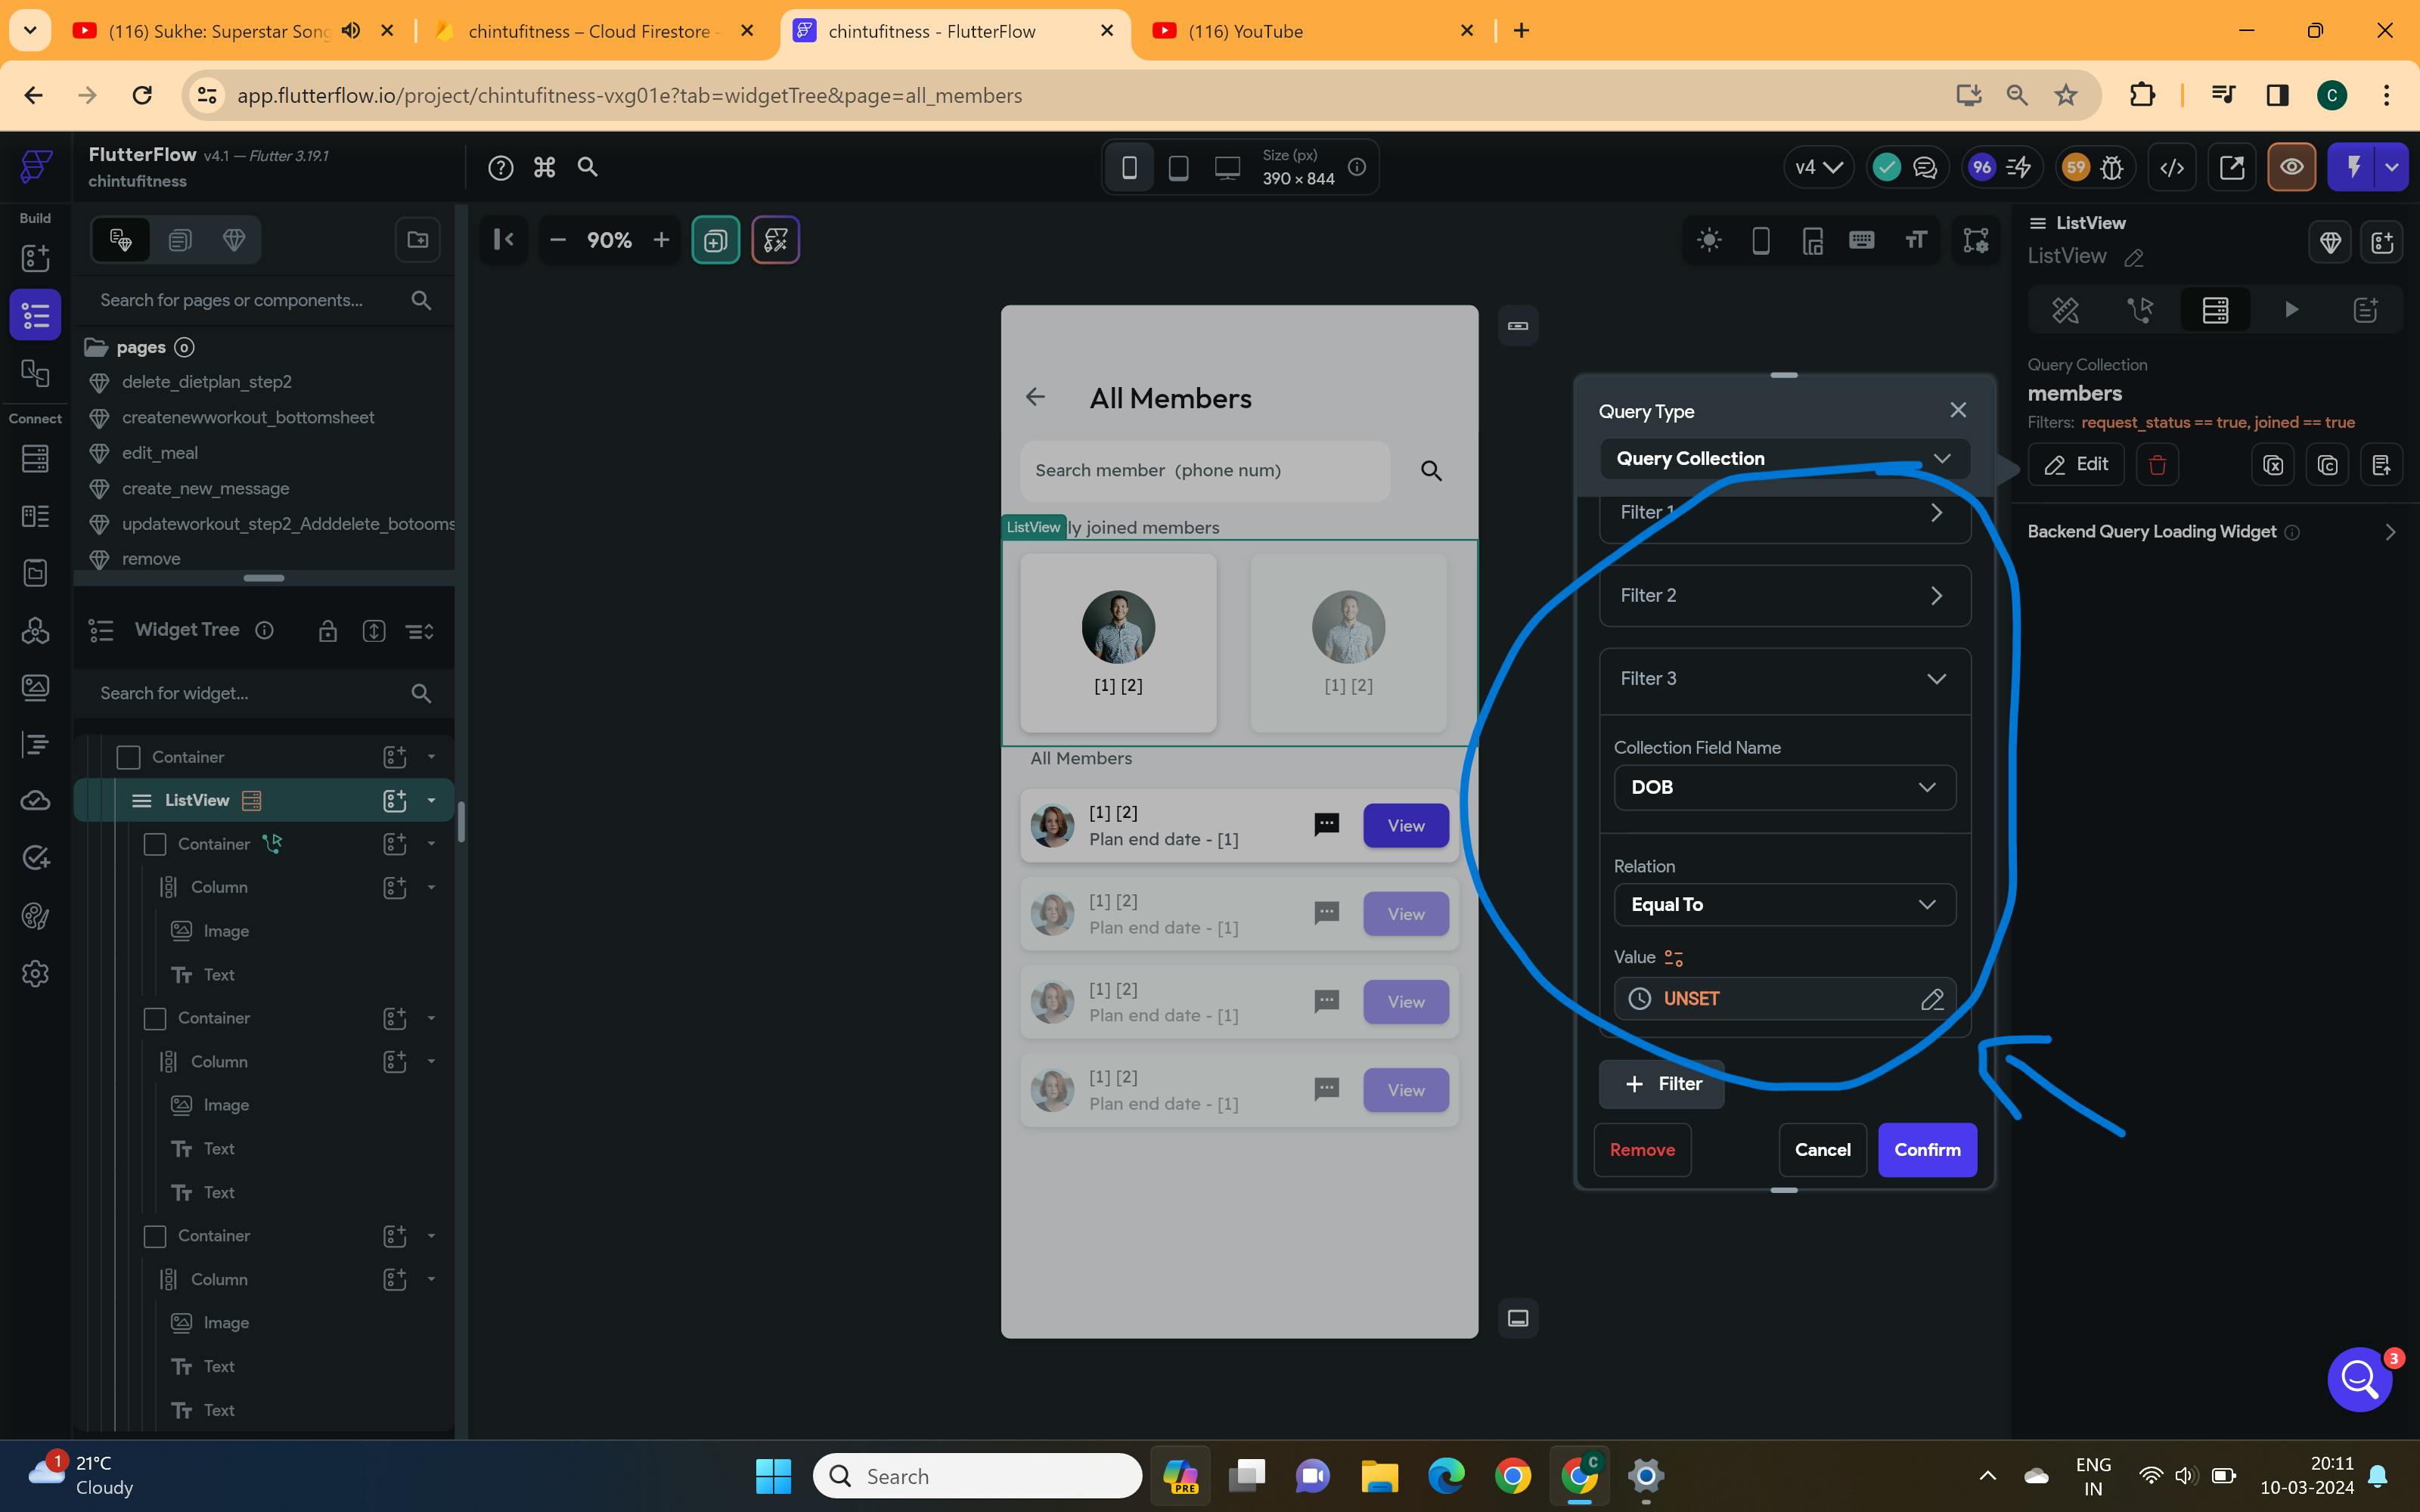Open the Backend Query tab icon
The image size is (2420, 1512).
point(2215,310)
